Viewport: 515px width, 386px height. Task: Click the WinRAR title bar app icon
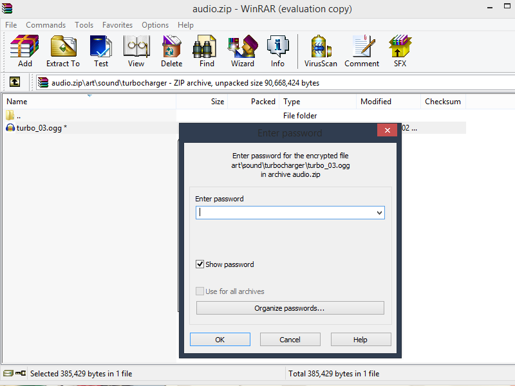[x=7, y=8]
